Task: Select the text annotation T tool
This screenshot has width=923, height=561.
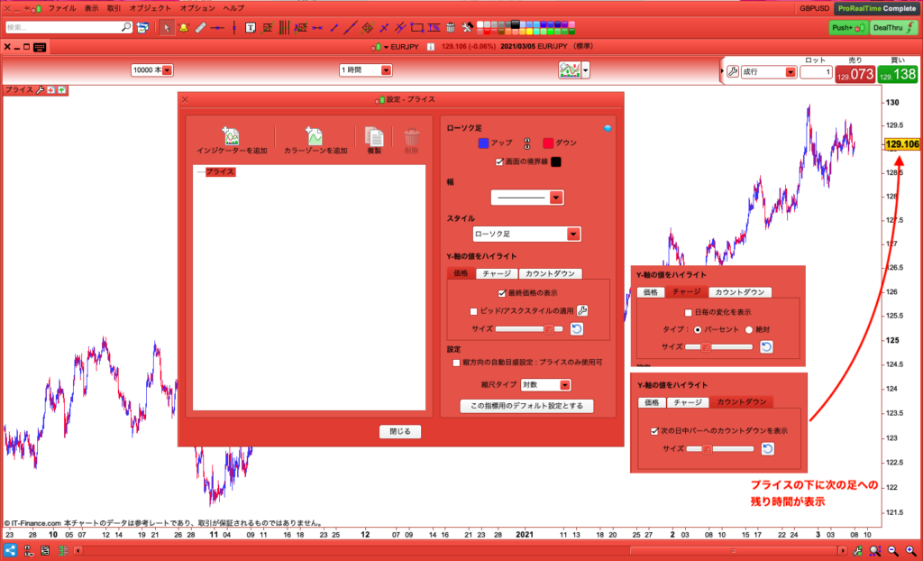Action: [251, 28]
